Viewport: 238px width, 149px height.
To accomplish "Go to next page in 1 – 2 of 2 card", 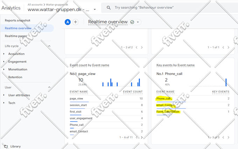I will 142,47.
